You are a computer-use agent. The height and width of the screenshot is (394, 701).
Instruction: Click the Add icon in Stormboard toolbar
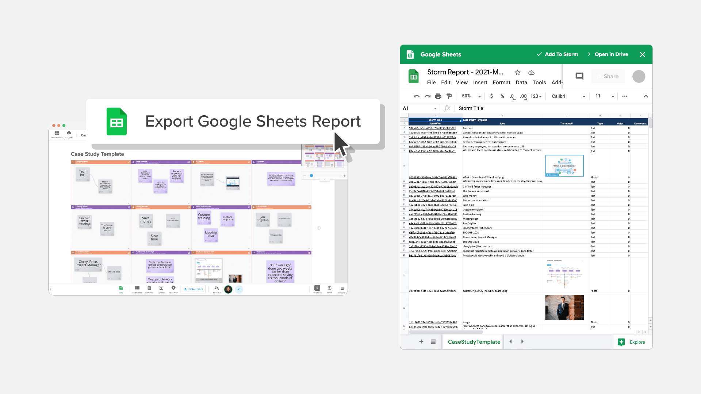pos(121,289)
